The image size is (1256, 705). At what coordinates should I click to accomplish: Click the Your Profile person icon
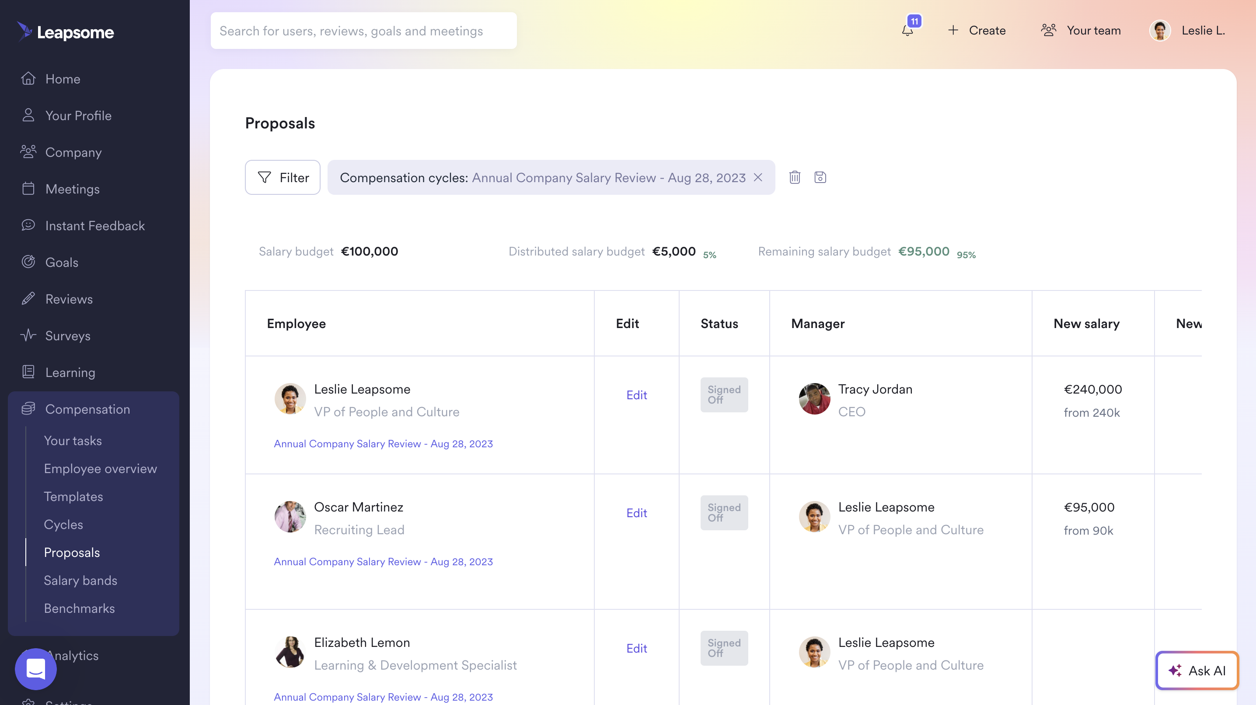tap(28, 115)
